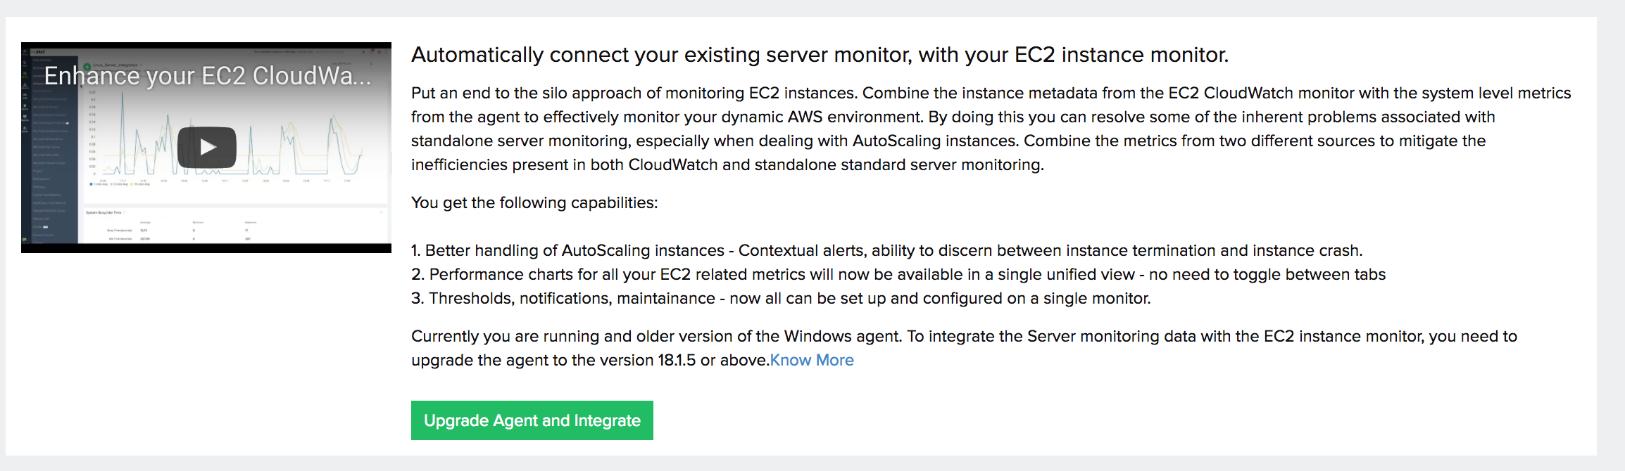Open the notification bell with red badge
This screenshot has width=1625, height=471.
point(372,52)
